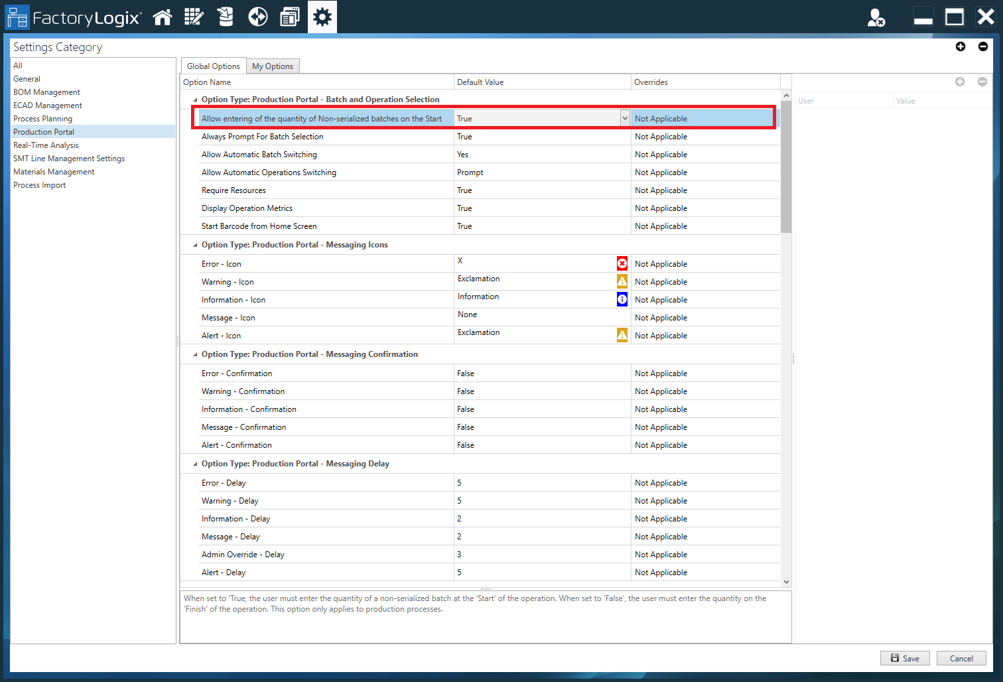Collapse the Messaging Delay option group
Screen dimensions: 1003x682
click(194, 464)
